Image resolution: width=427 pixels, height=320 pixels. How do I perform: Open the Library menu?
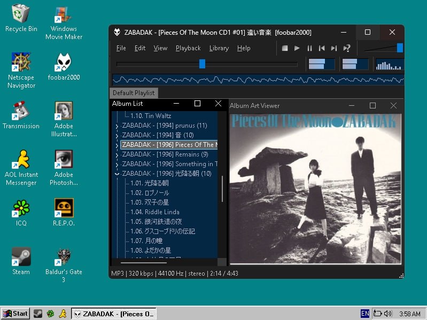[219, 48]
